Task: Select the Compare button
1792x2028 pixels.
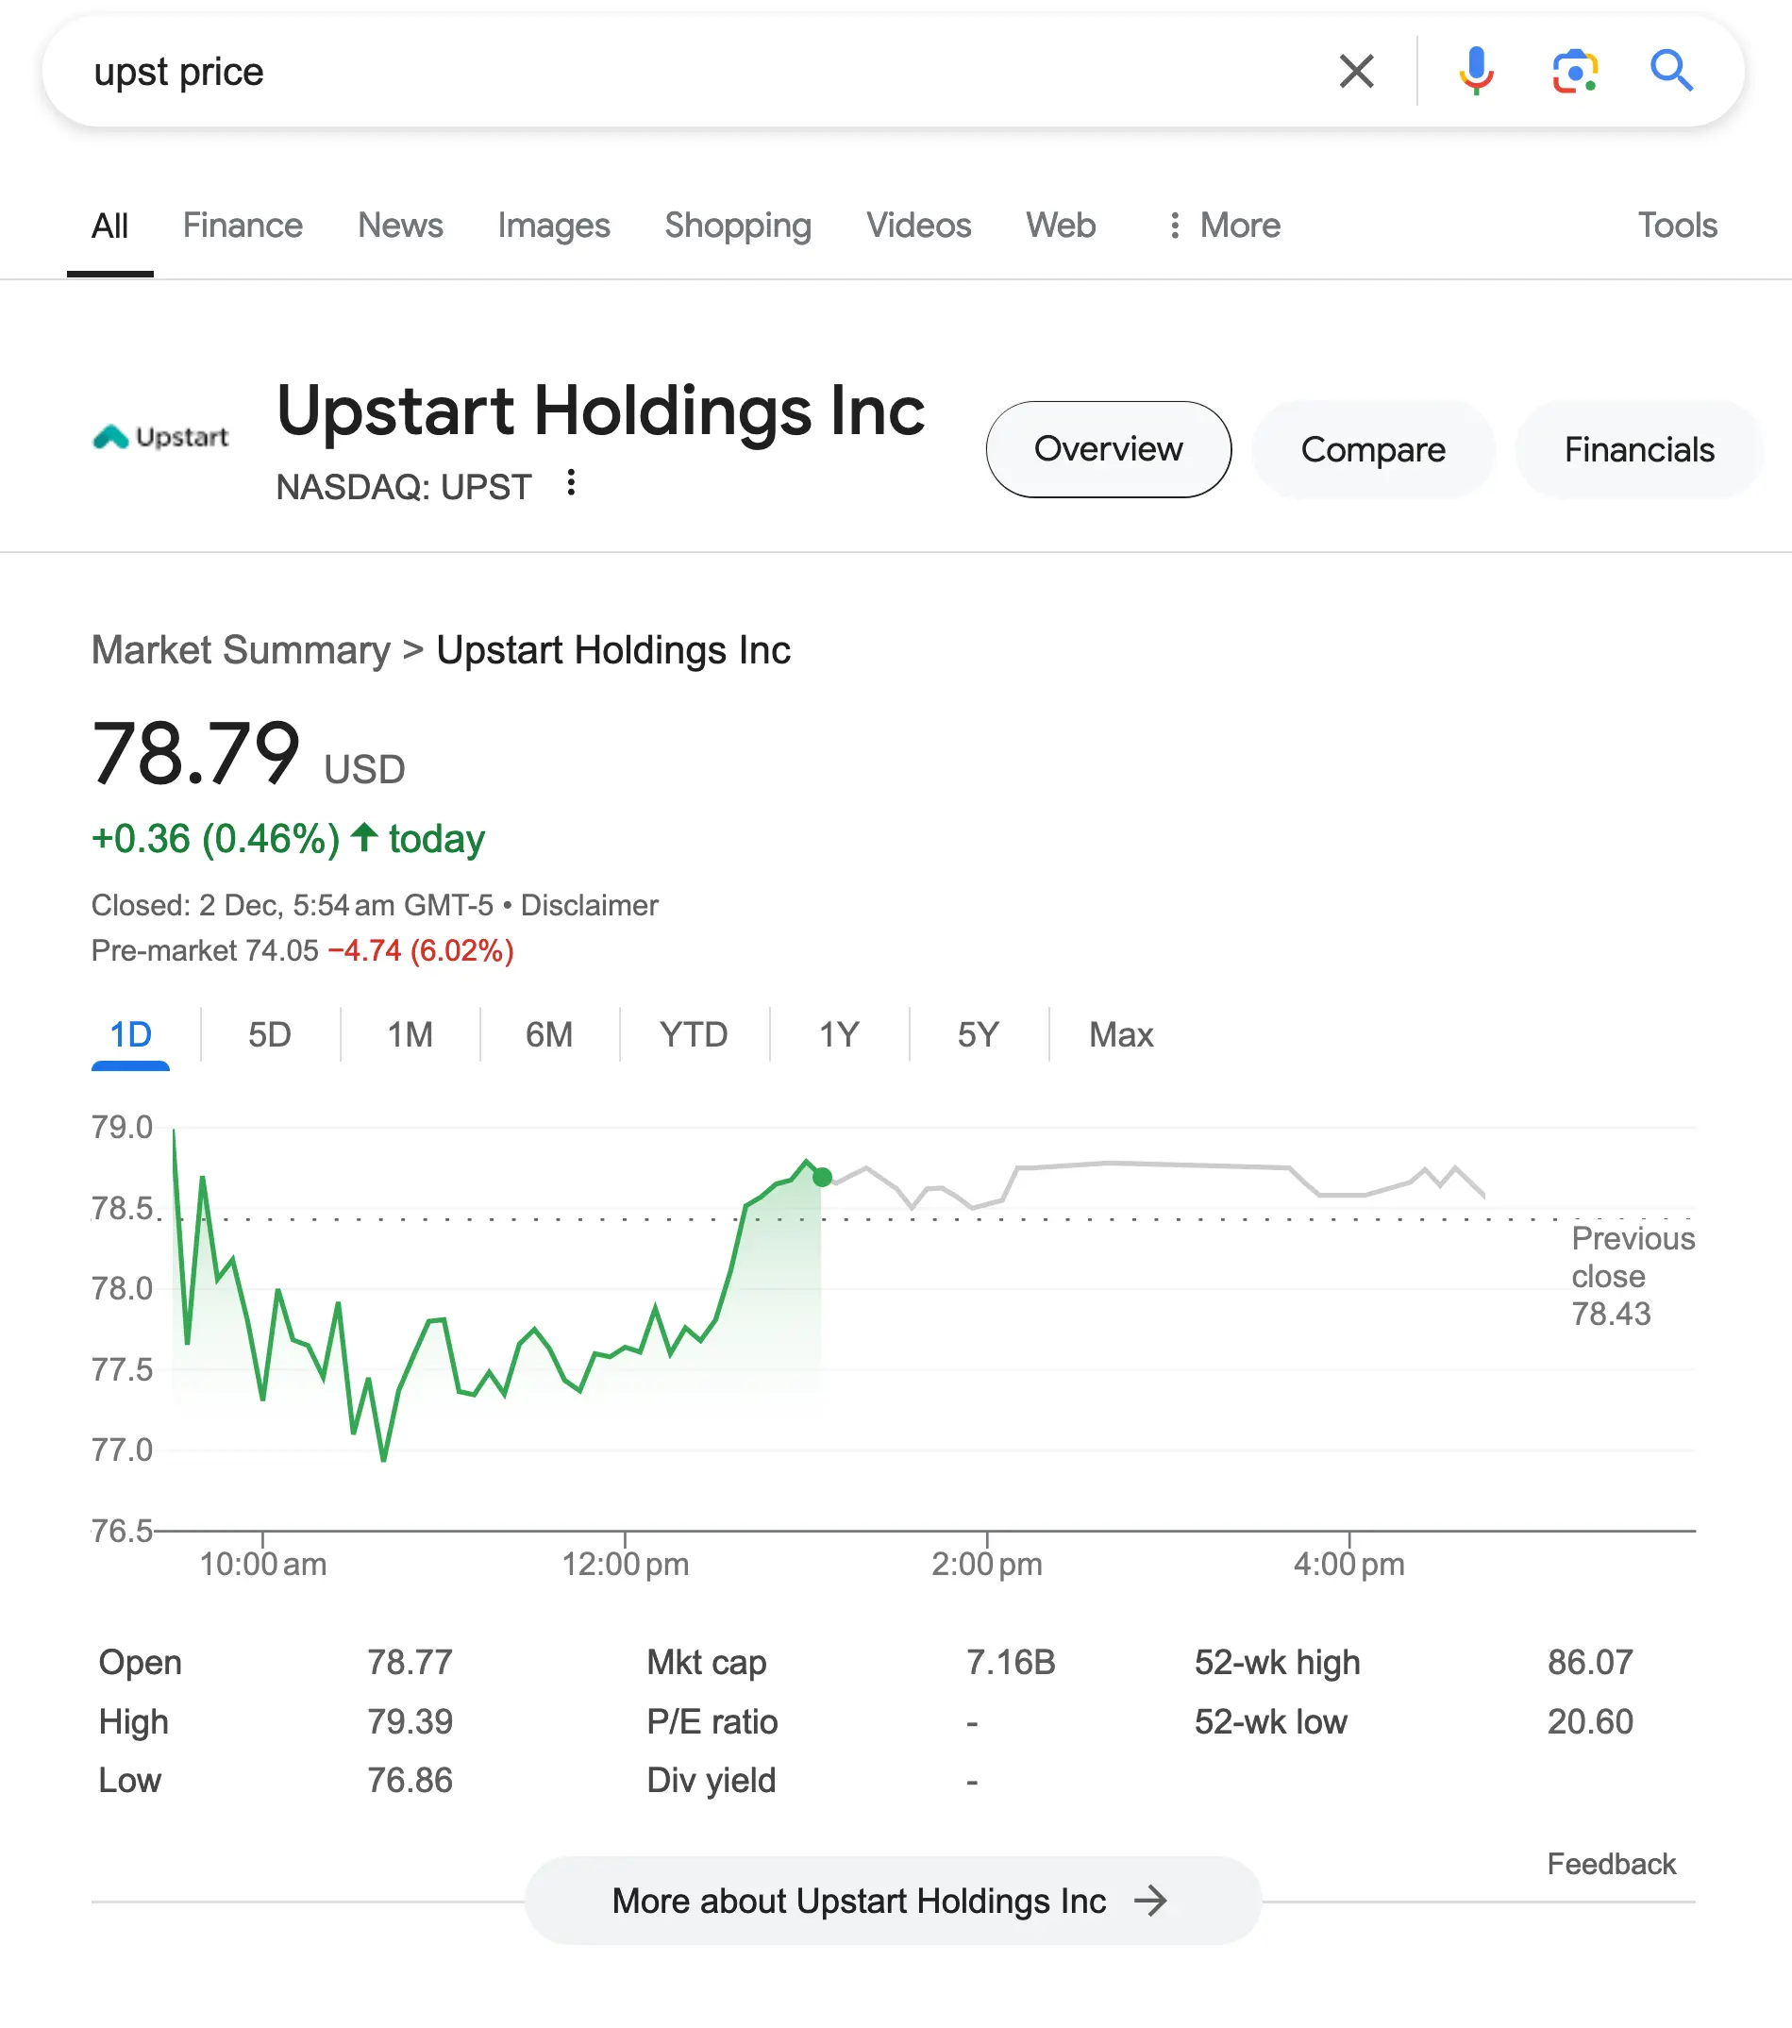Action: tap(1373, 449)
